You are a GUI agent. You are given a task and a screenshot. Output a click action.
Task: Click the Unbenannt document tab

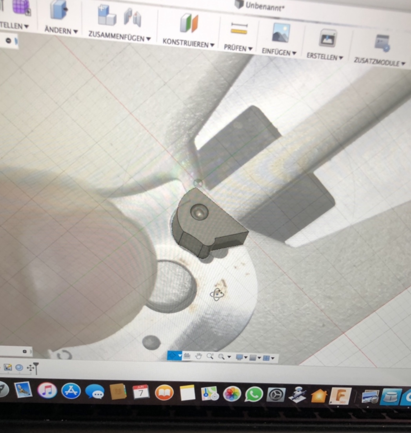(259, 5)
